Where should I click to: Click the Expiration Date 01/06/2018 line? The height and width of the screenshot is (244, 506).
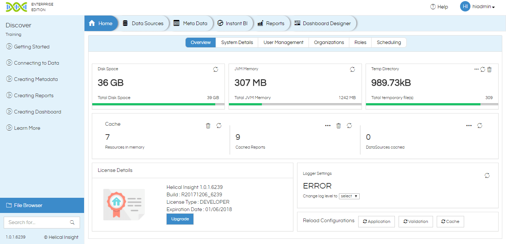(199, 209)
